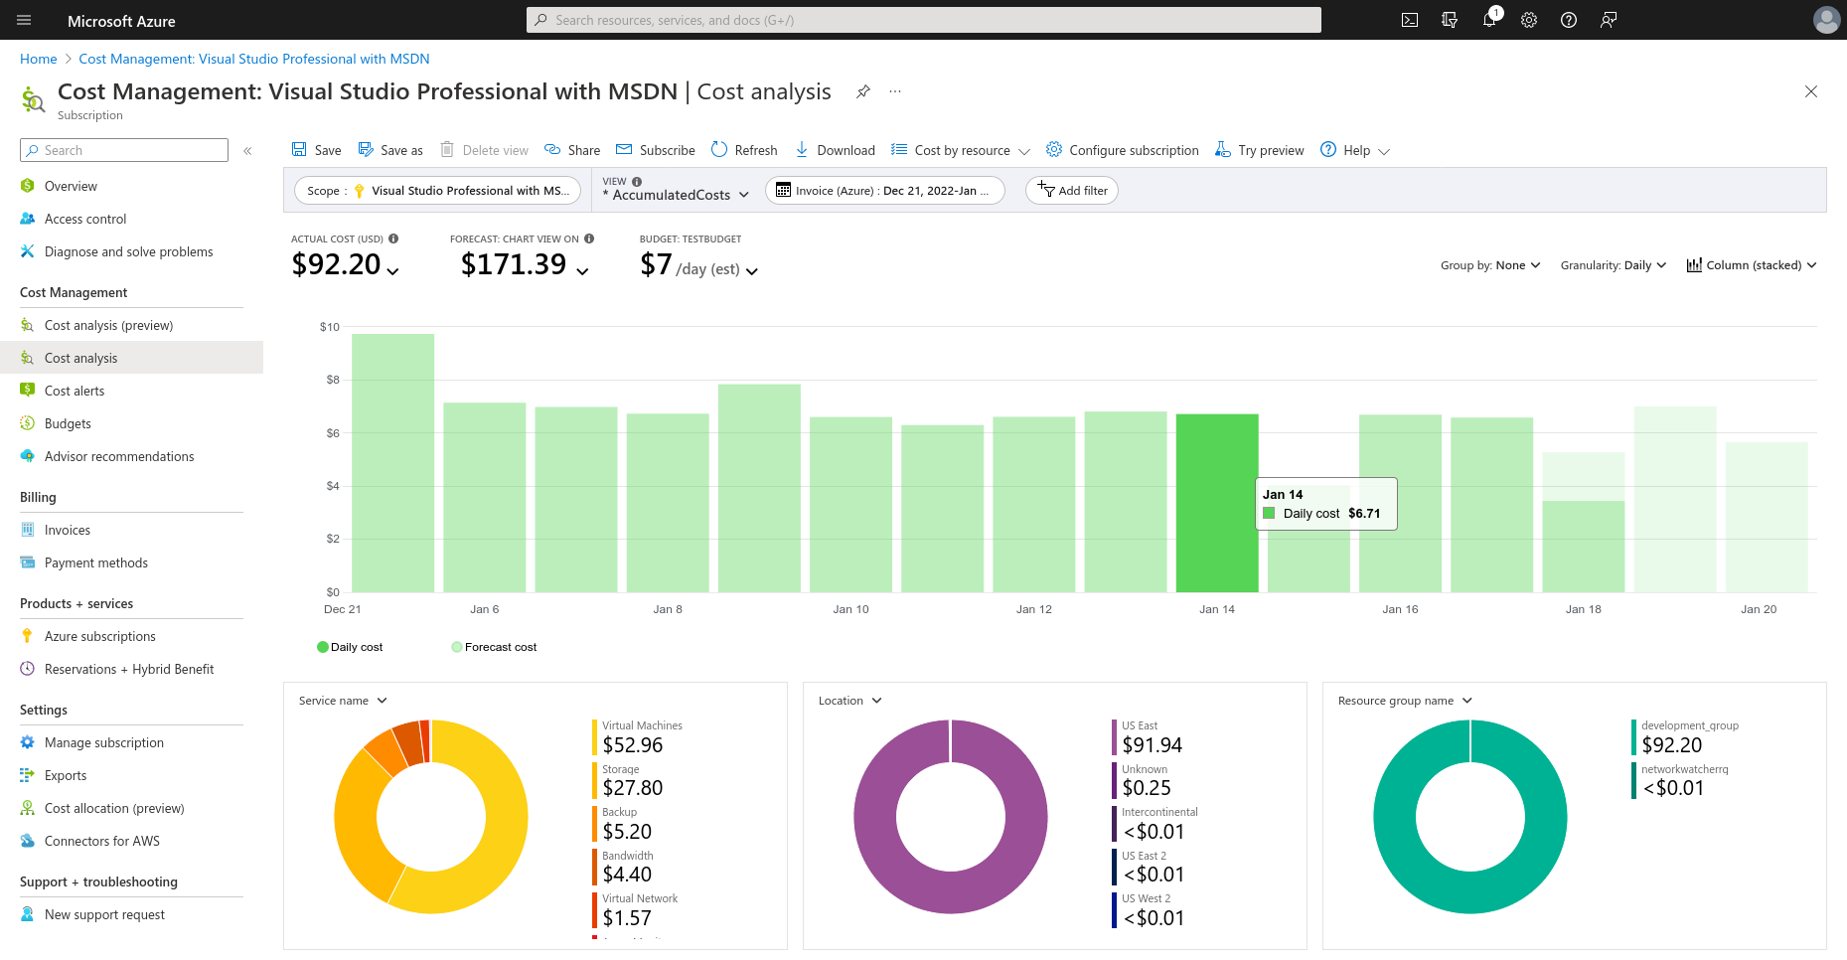The height and width of the screenshot is (960, 1847).
Task: Open Overview in the left menu
Action: [x=71, y=186]
